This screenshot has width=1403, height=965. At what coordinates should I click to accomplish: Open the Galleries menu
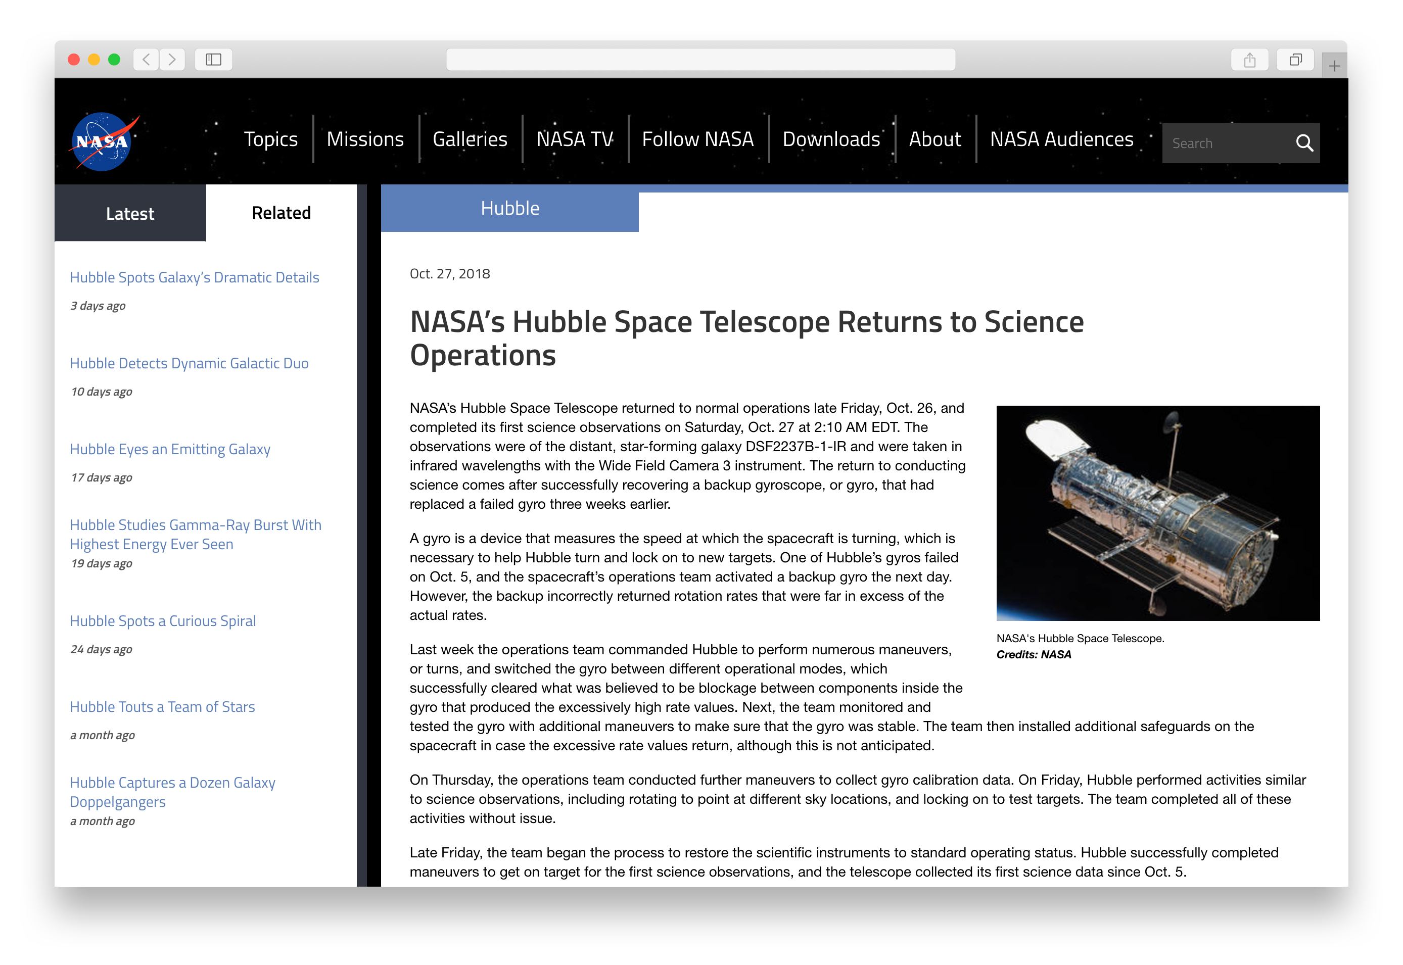coord(470,139)
